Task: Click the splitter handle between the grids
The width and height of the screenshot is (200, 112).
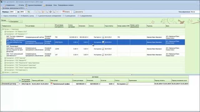Action: [102, 75]
